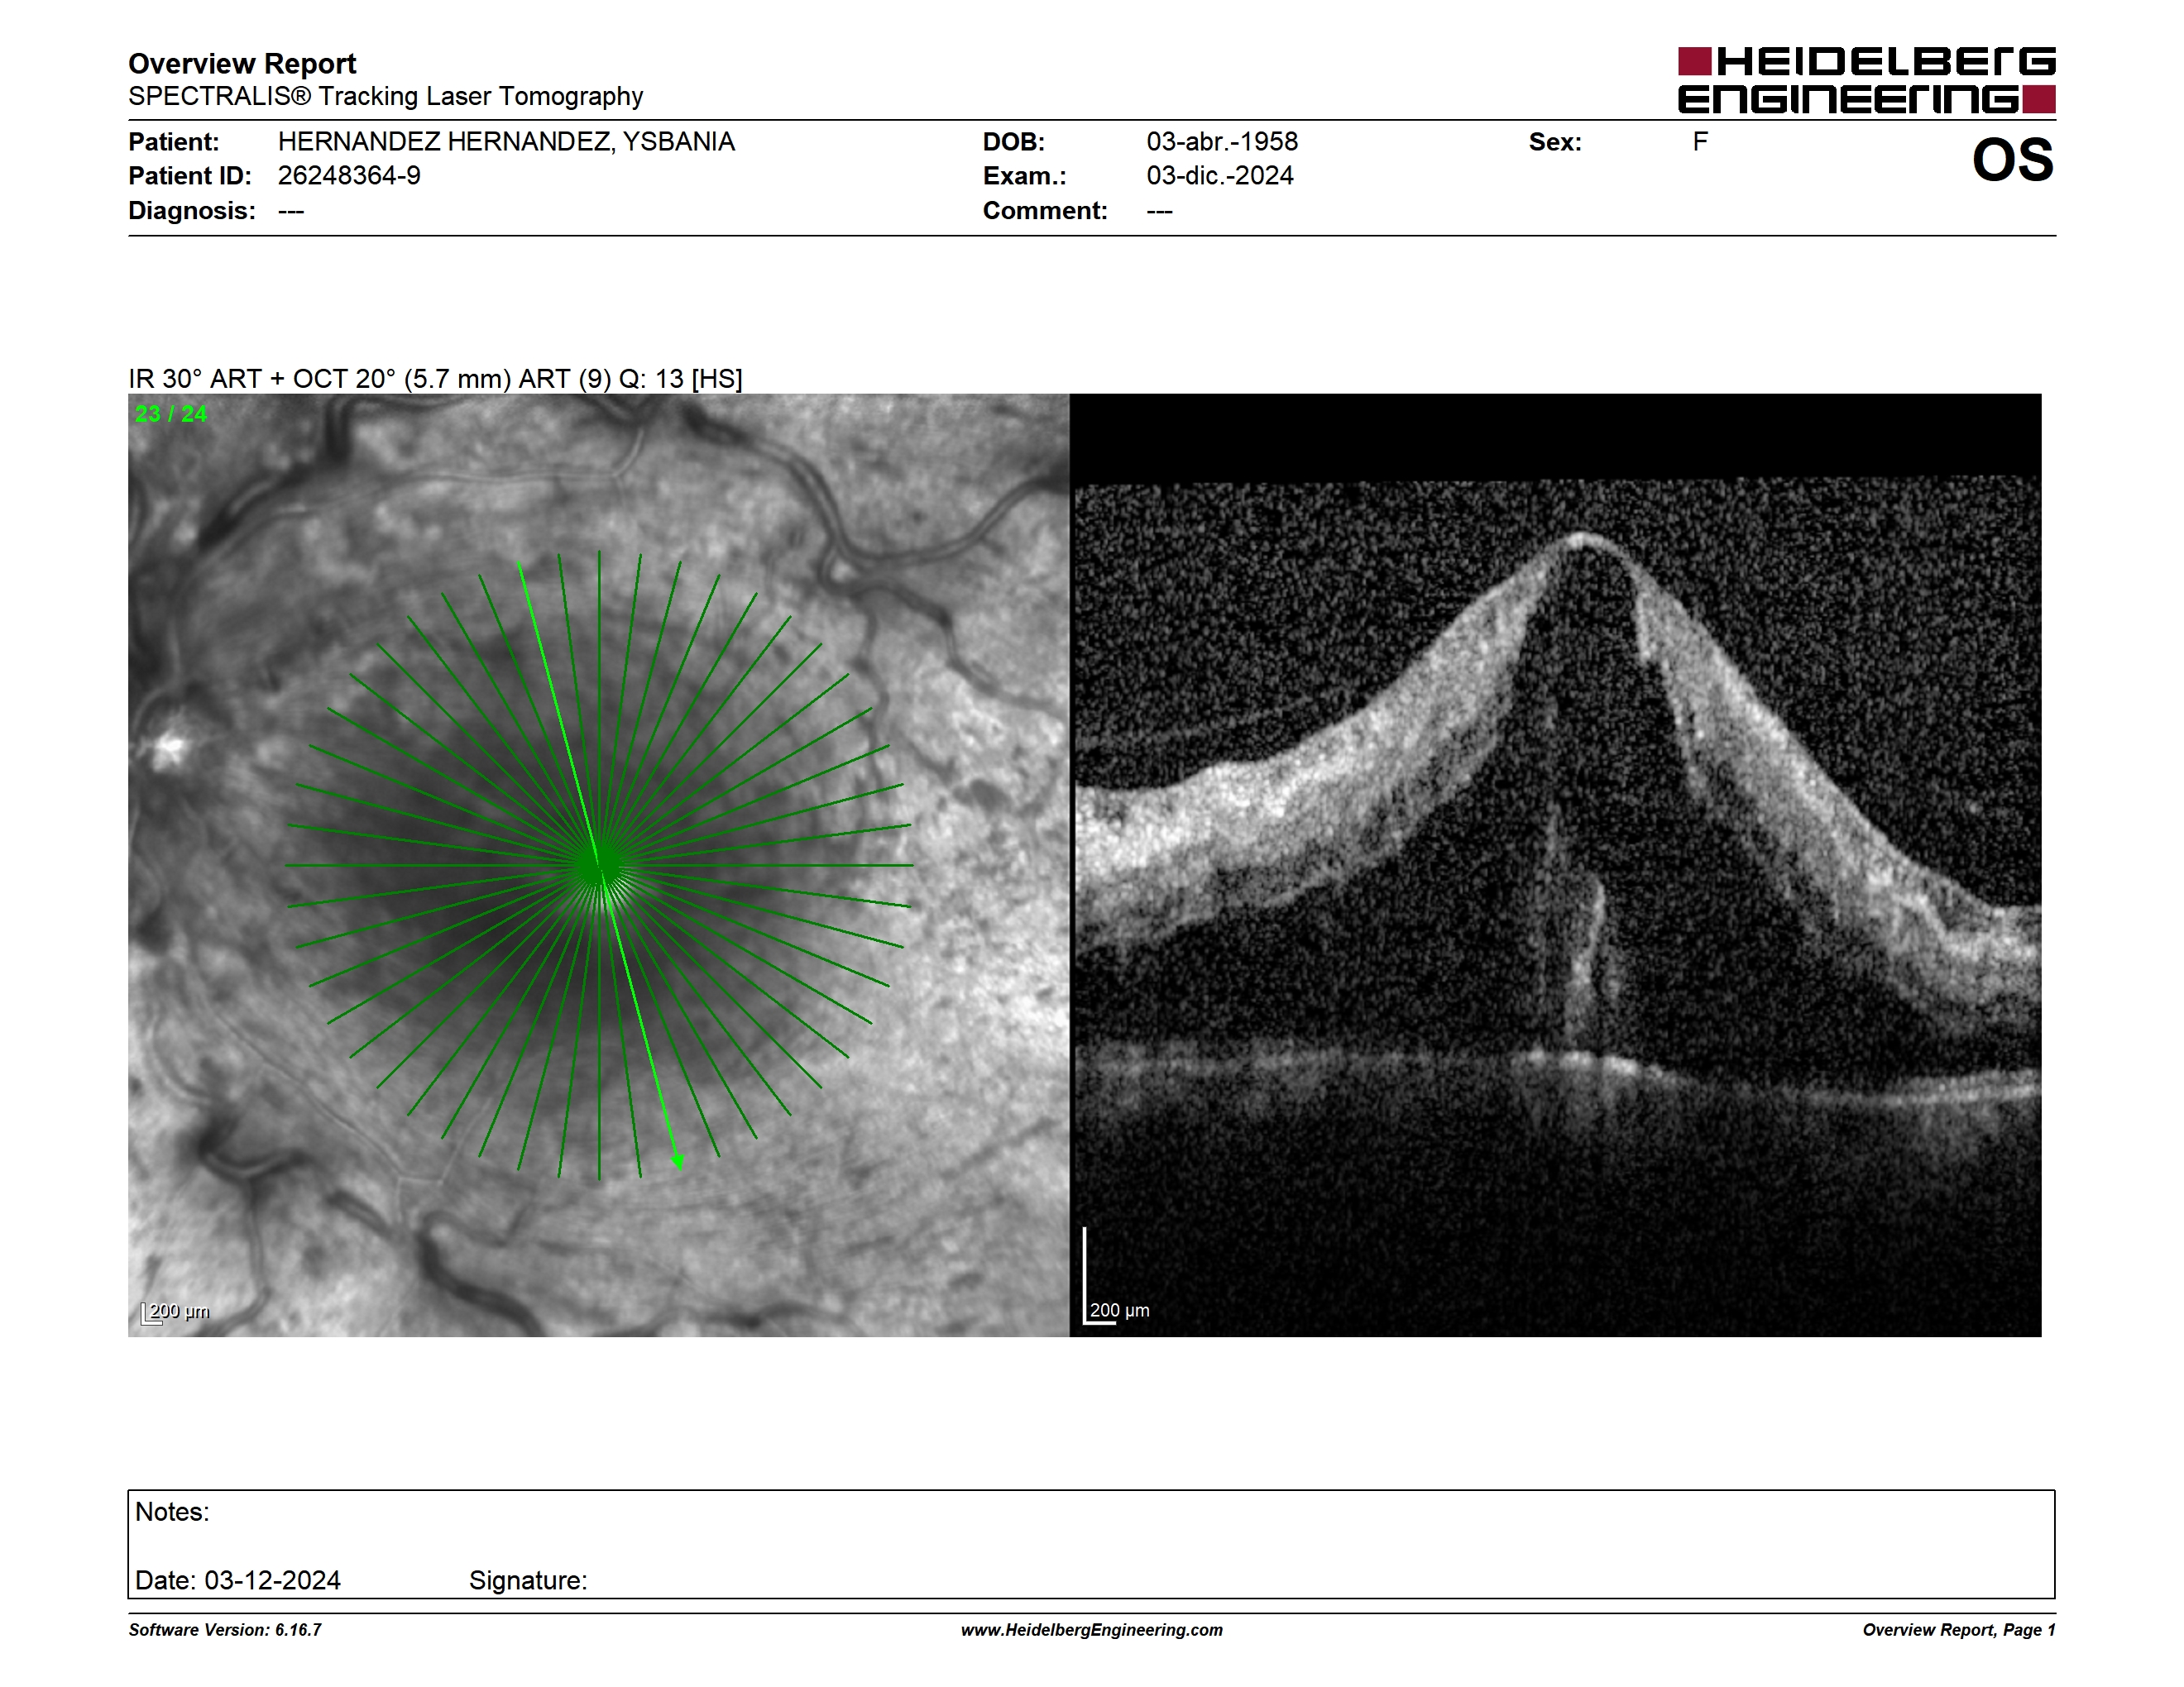Click the Heidelberg Engineering logo
Screen dimensions: 2184x1687
tap(1866, 80)
